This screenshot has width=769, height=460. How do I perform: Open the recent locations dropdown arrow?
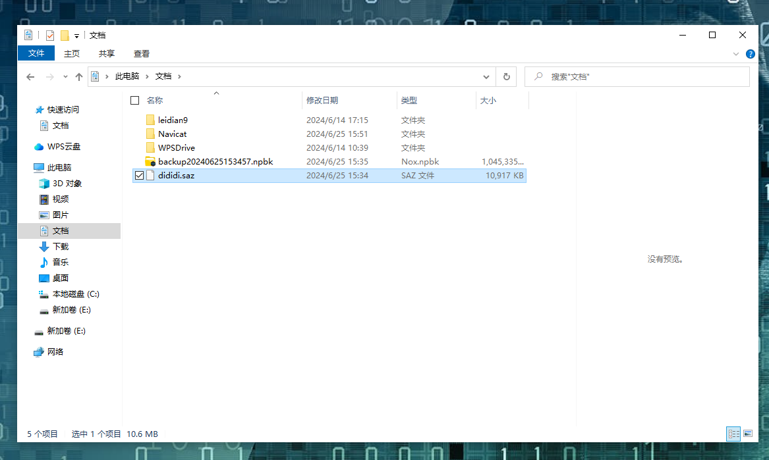click(65, 77)
